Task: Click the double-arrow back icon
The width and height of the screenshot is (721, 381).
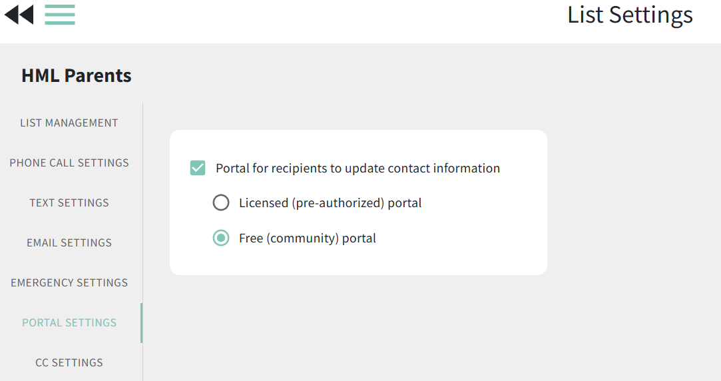Action: [19, 15]
